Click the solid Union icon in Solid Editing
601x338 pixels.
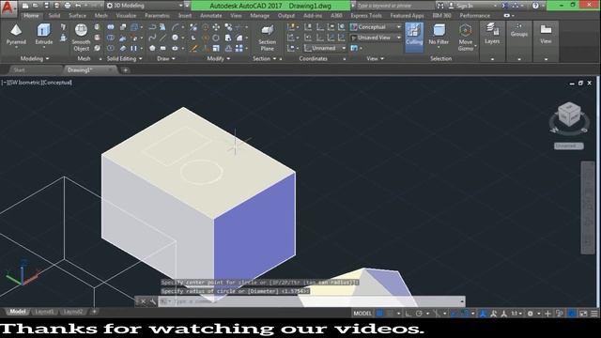click(111, 27)
